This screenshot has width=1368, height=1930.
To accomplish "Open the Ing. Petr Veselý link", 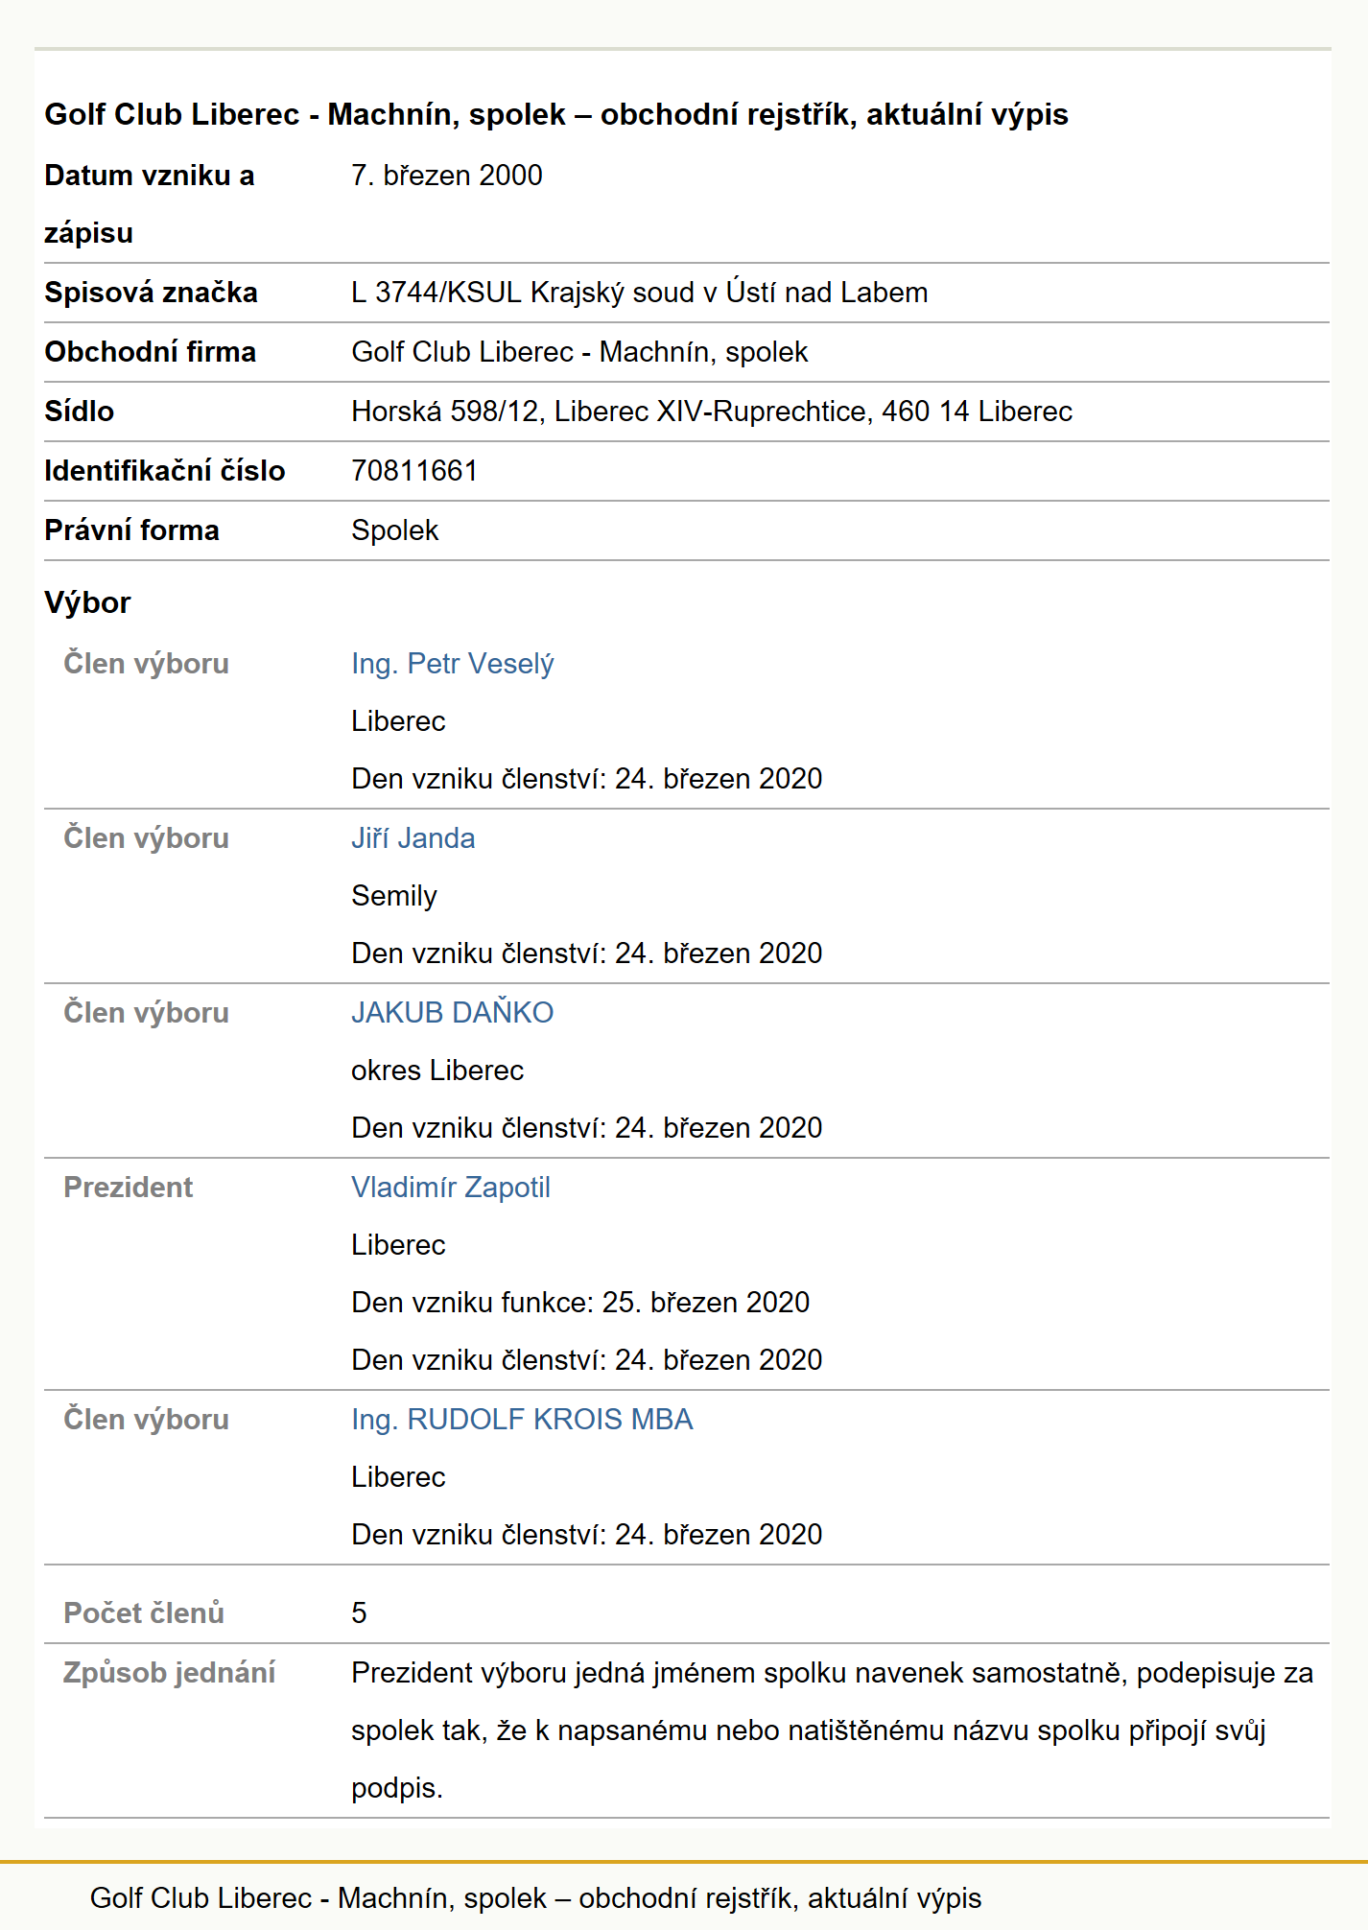I will coord(453,664).
